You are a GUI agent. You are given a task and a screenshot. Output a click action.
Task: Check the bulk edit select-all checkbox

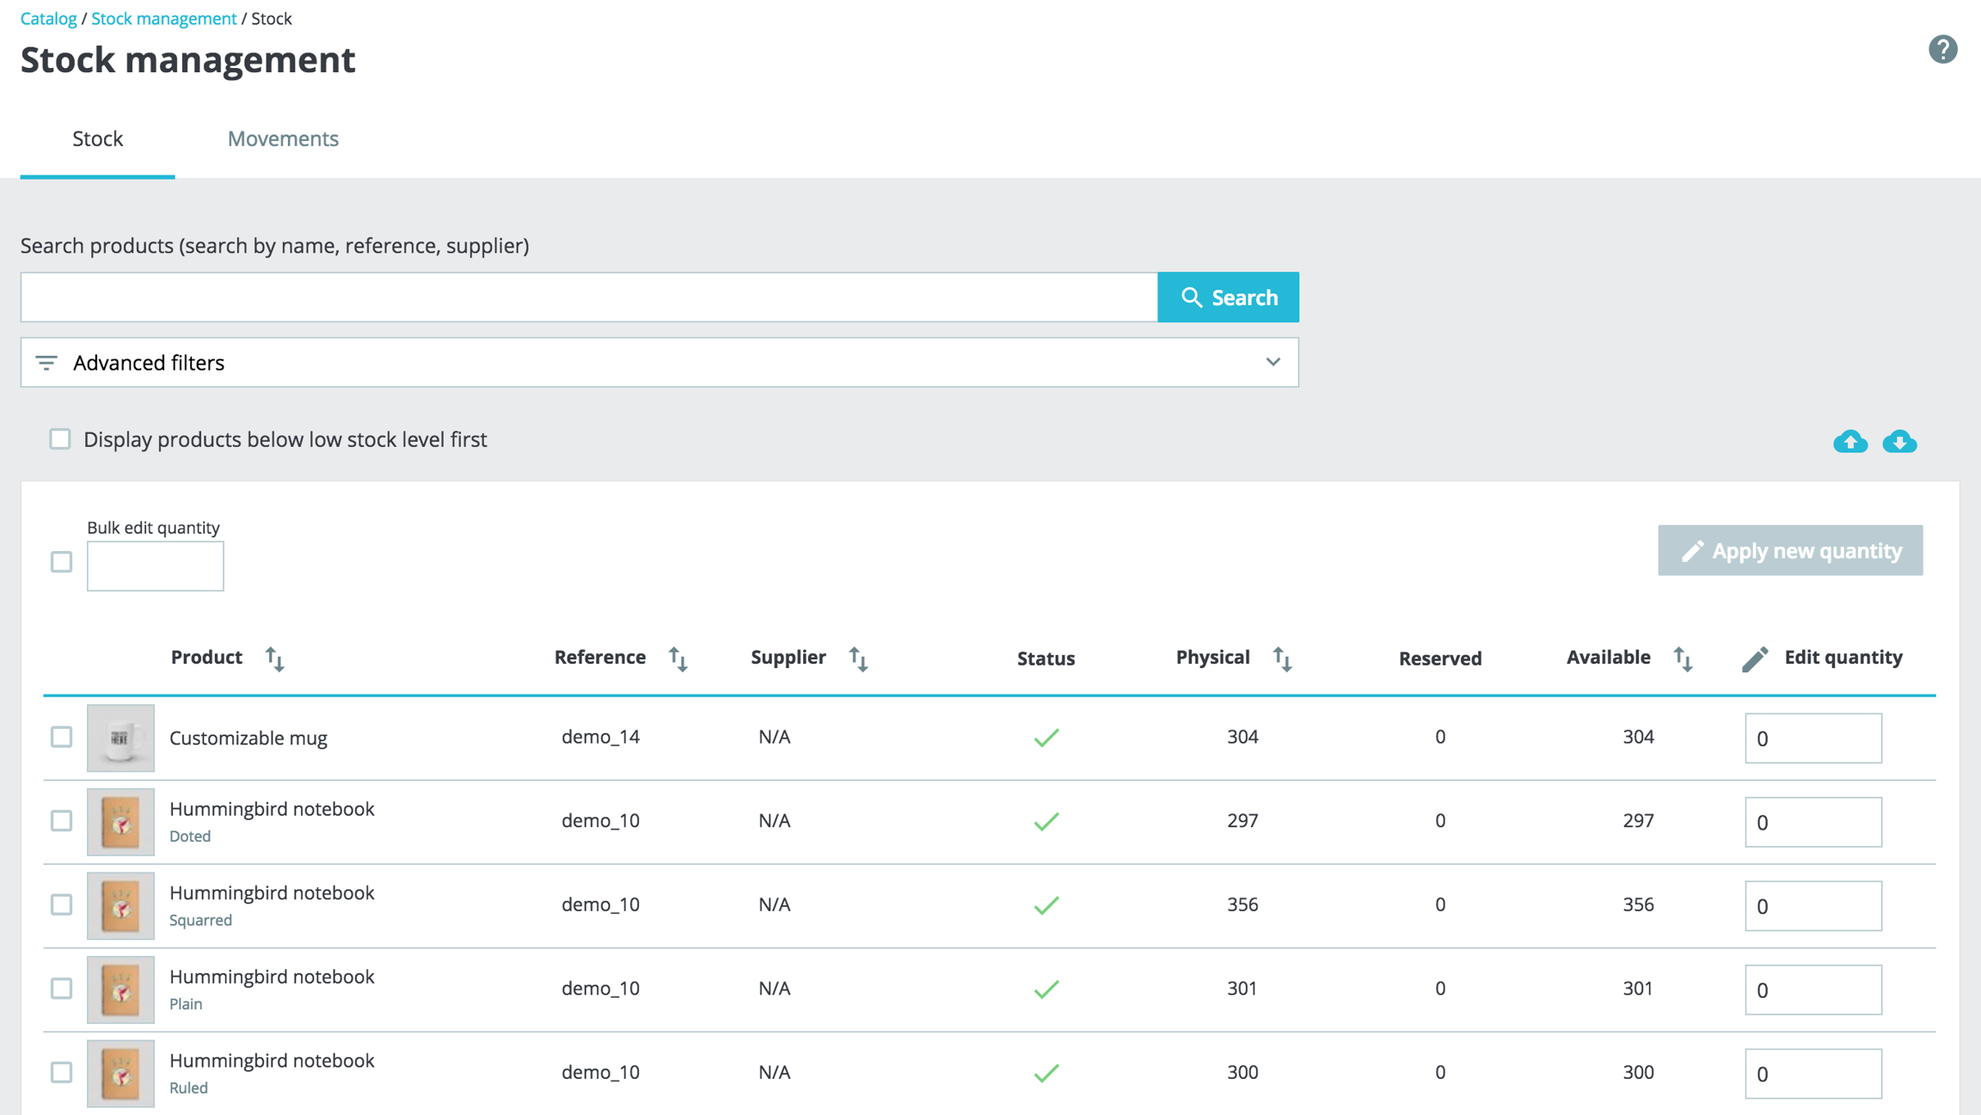tap(61, 562)
